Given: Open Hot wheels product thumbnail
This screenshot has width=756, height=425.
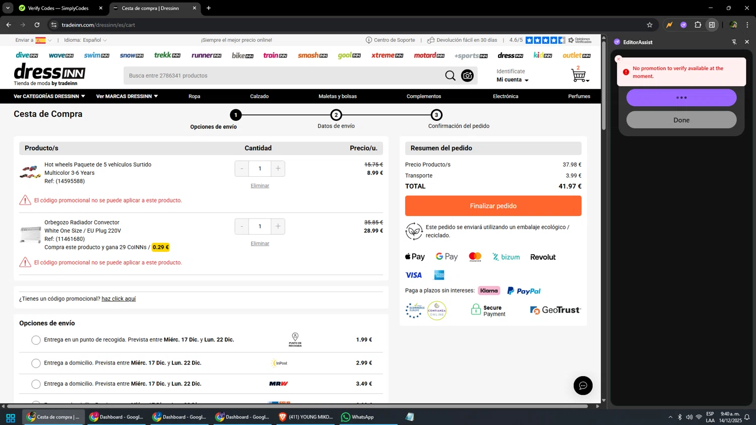Looking at the screenshot, I should (x=30, y=172).
